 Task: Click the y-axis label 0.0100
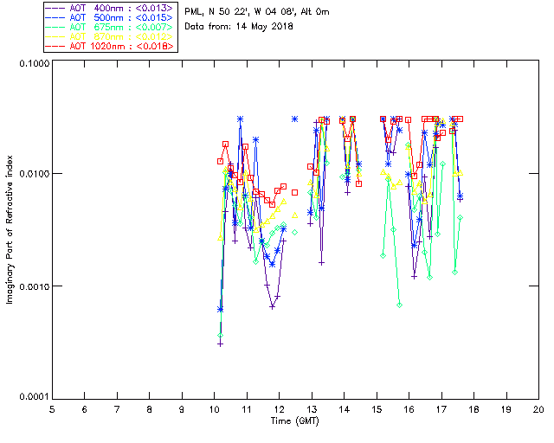click(x=34, y=174)
